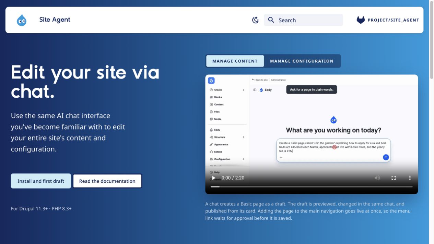Click Help in the video sidebar
This screenshot has width=434, height=244.
216,172
